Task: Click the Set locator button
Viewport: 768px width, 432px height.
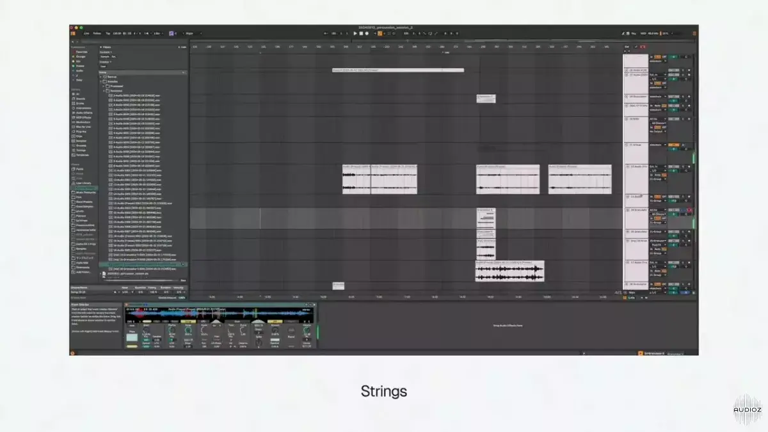Action: point(627,47)
